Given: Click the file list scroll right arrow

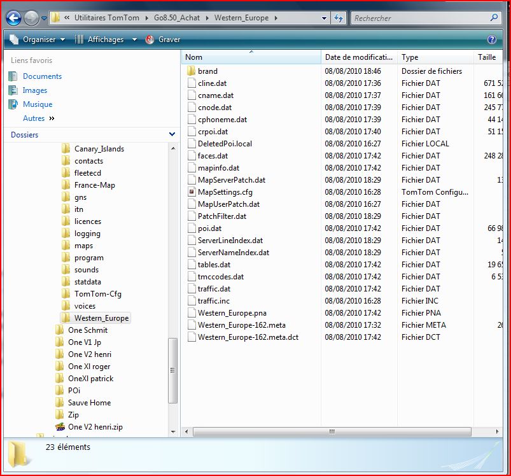Looking at the screenshot, I should [x=497, y=431].
